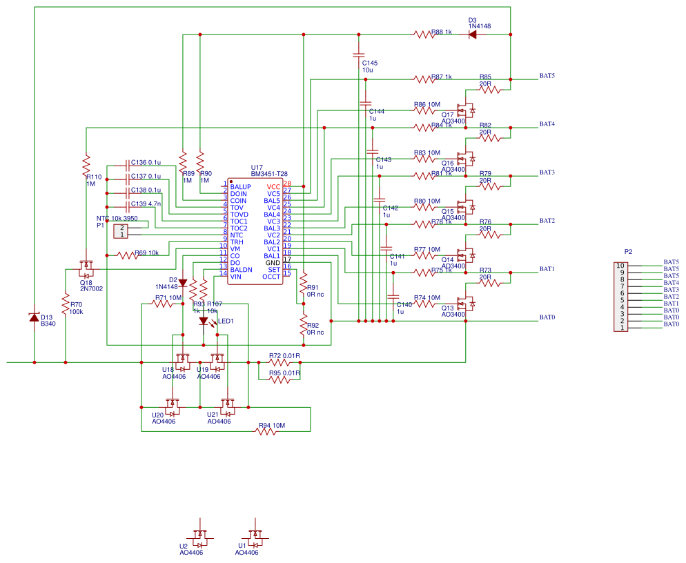
Task: Click the R85 20R resistor symbol
Action: 490,90
